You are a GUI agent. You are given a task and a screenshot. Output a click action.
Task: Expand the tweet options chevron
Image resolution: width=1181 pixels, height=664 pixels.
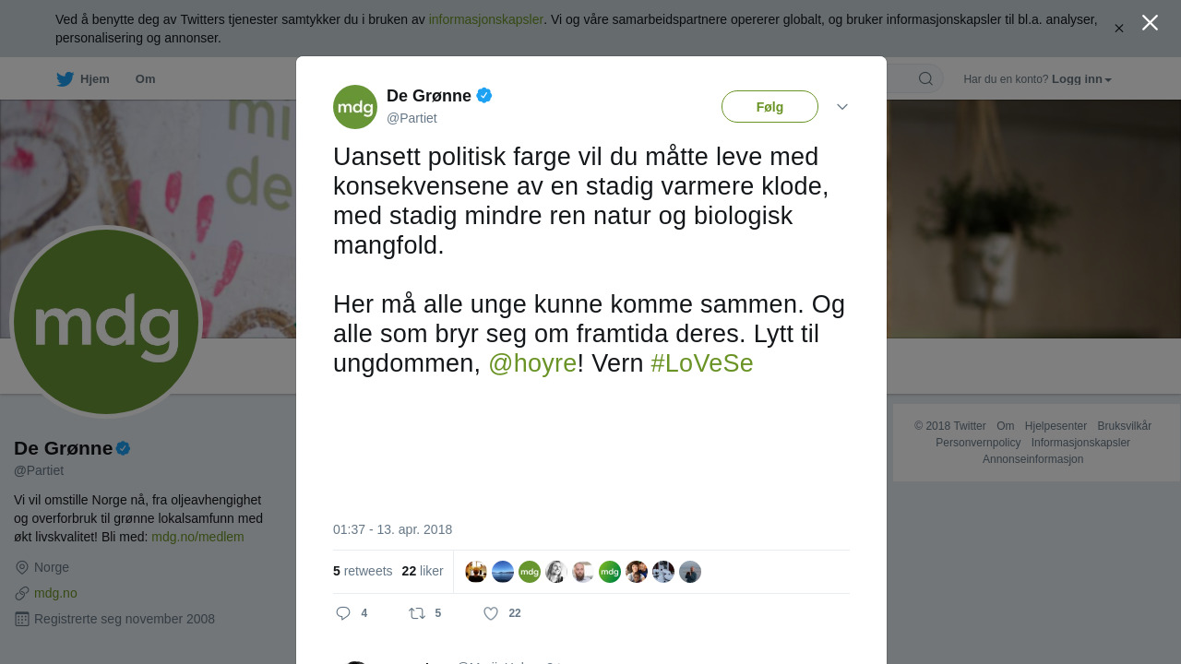(x=842, y=107)
